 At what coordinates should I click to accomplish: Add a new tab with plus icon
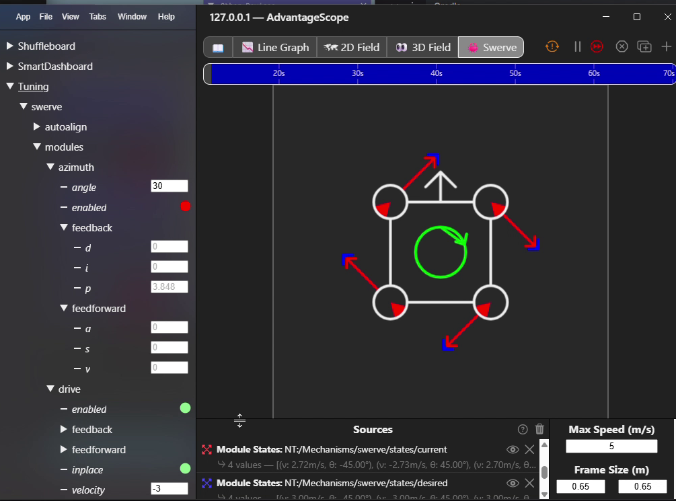tap(666, 46)
